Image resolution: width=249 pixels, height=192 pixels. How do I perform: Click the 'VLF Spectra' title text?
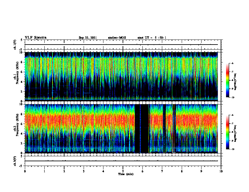(x=36, y=38)
